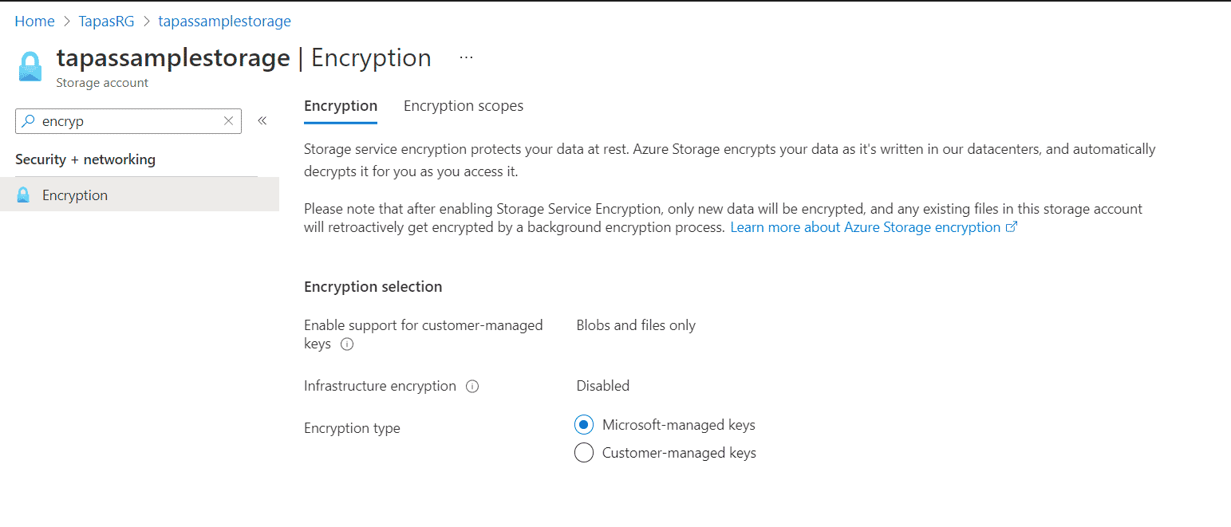The image size is (1231, 527).
Task: Click the info icon beside customer-managed keys
Action: click(x=346, y=344)
